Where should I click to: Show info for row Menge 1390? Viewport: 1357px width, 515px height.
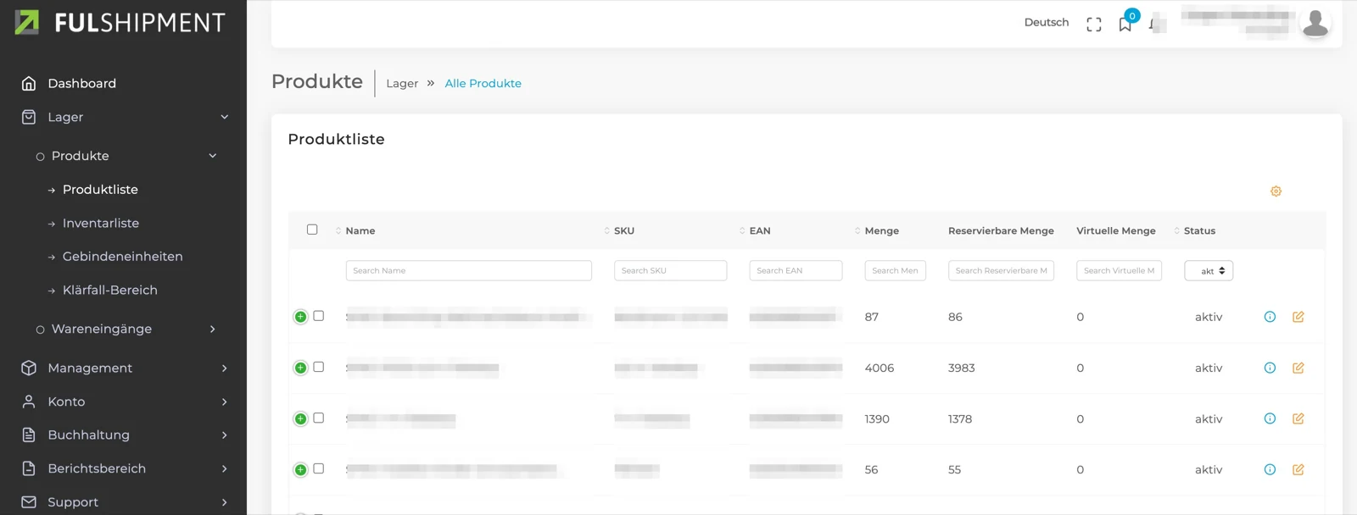[x=1270, y=418]
